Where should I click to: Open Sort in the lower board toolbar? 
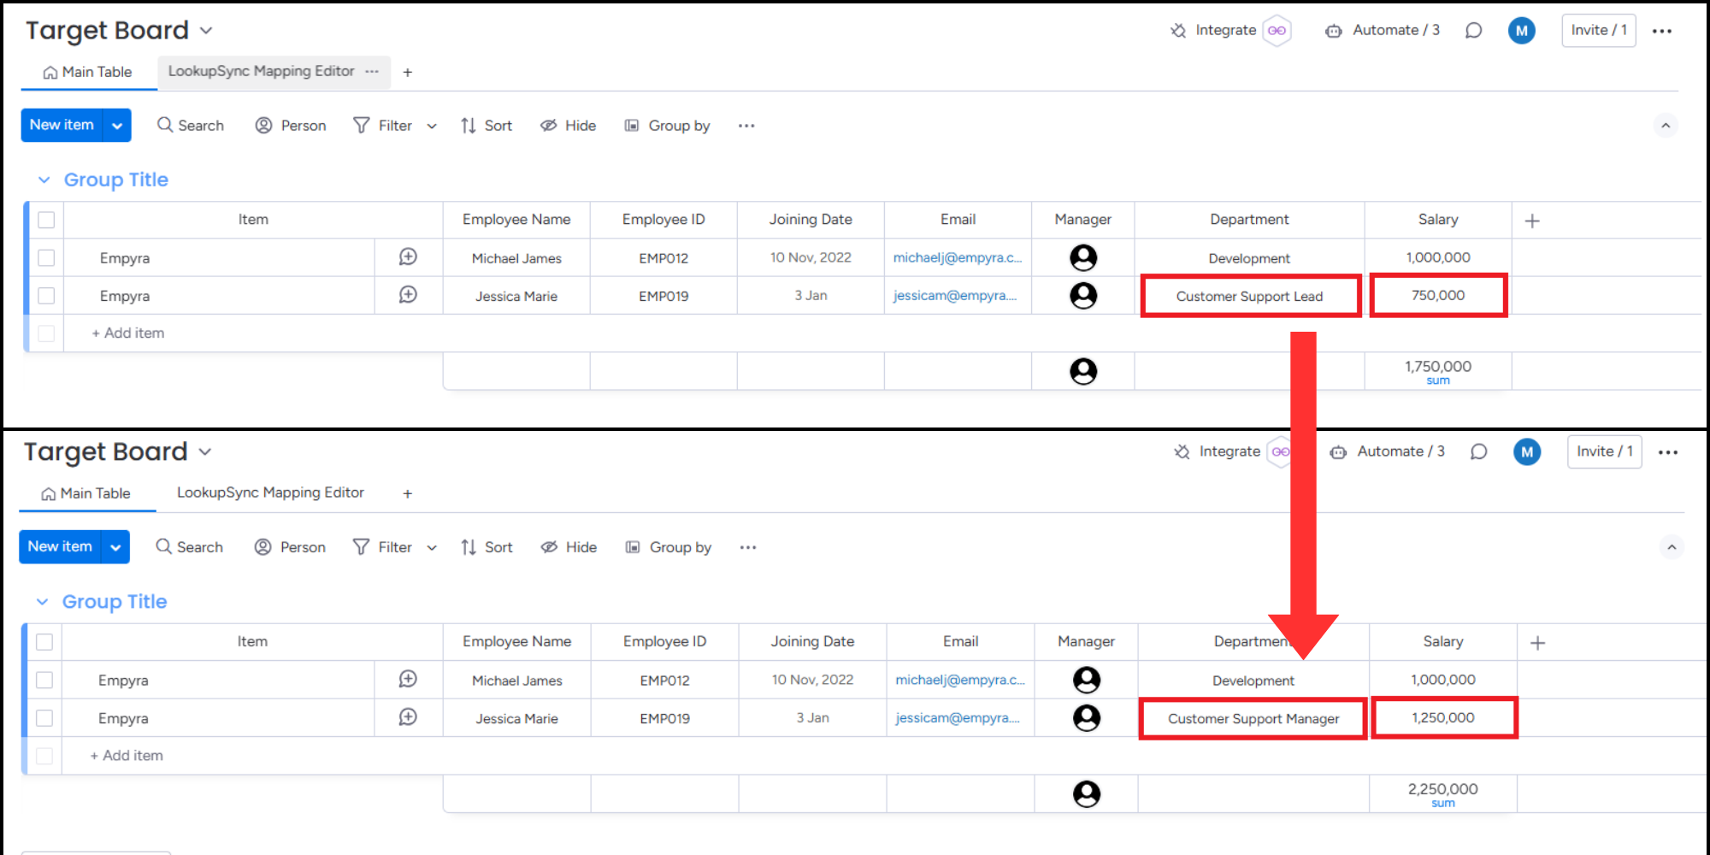click(486, 547)
